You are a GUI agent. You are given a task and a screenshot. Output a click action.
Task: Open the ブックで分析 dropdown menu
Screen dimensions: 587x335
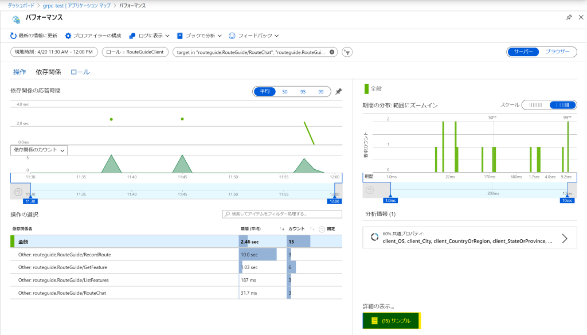coord(199,36)
